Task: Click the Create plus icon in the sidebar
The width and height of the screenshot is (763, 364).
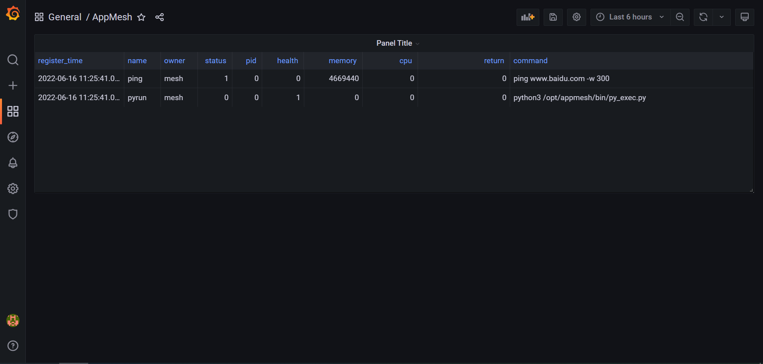Action: pyautogui.click(x=13, y=85)
